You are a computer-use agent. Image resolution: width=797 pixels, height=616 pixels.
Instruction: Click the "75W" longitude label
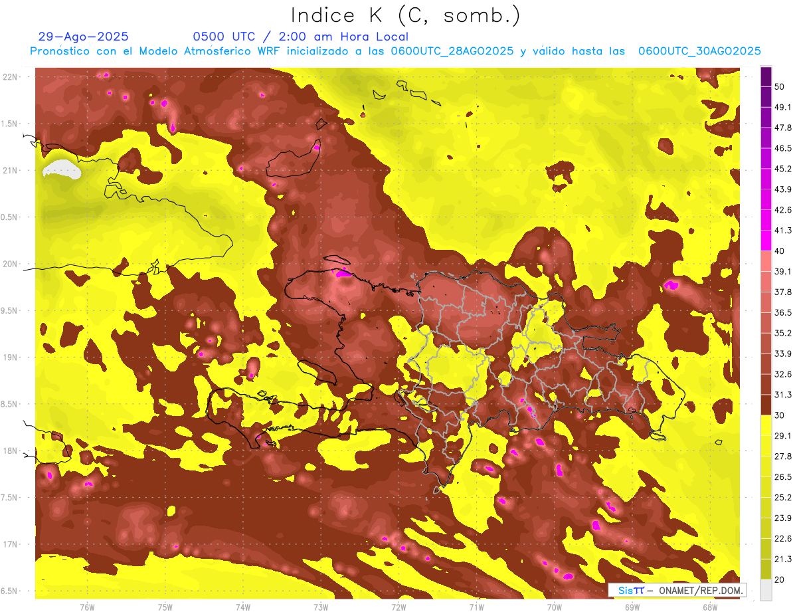tap(165, 607)
